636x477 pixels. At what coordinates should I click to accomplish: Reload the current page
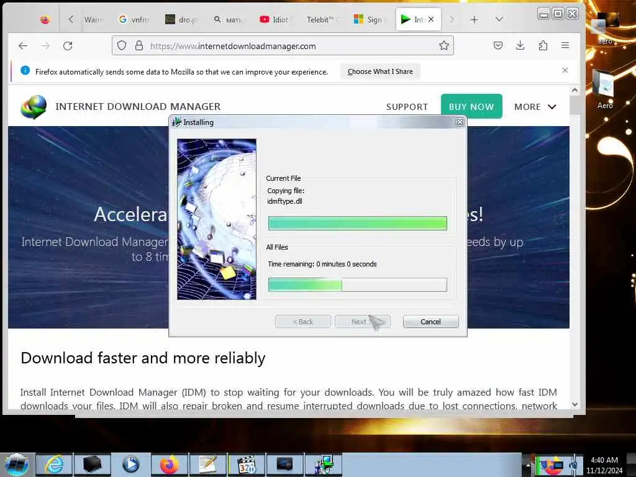click(x=68, y=46)
